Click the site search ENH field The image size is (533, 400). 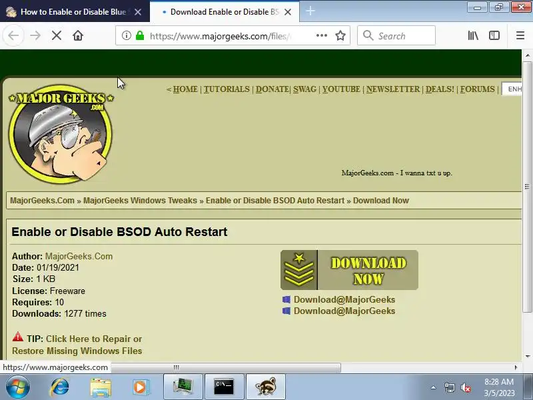(512, 89)
